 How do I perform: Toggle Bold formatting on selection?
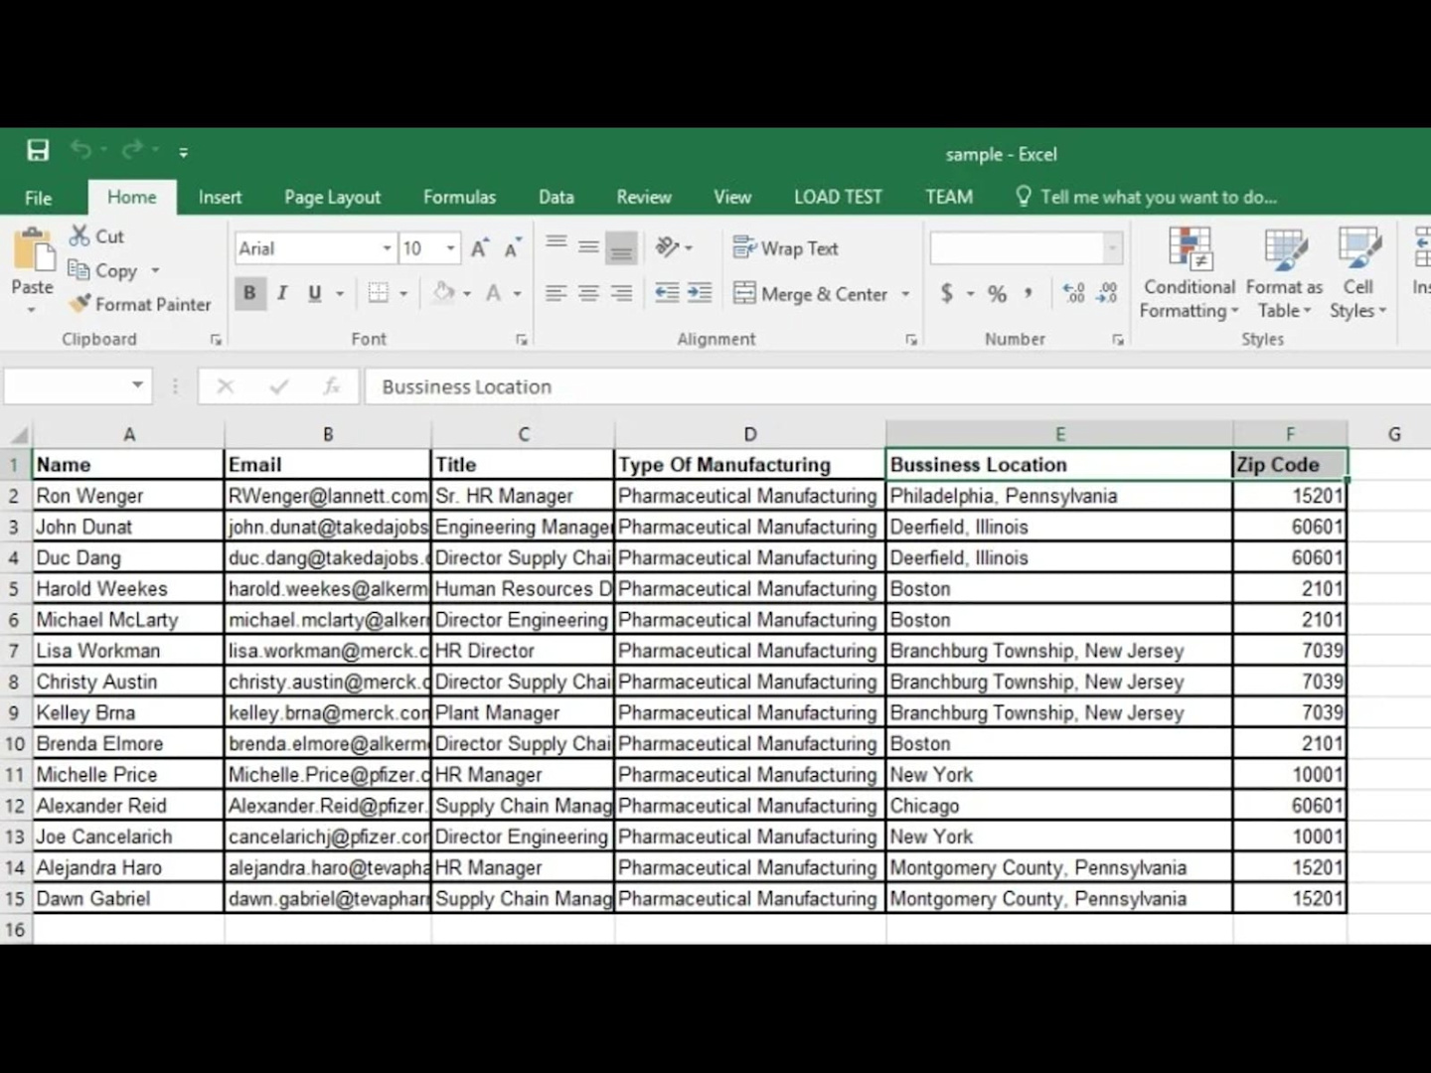tap(249, 293)
